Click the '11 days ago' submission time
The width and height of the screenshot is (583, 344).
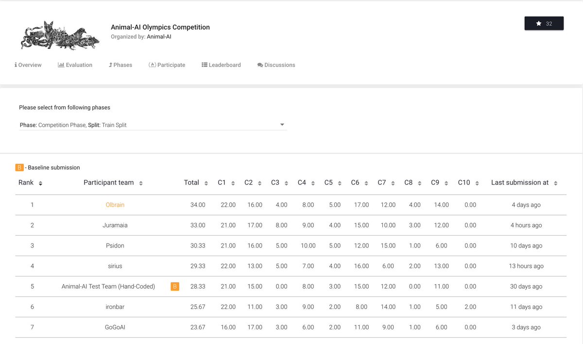coord(526,307)
